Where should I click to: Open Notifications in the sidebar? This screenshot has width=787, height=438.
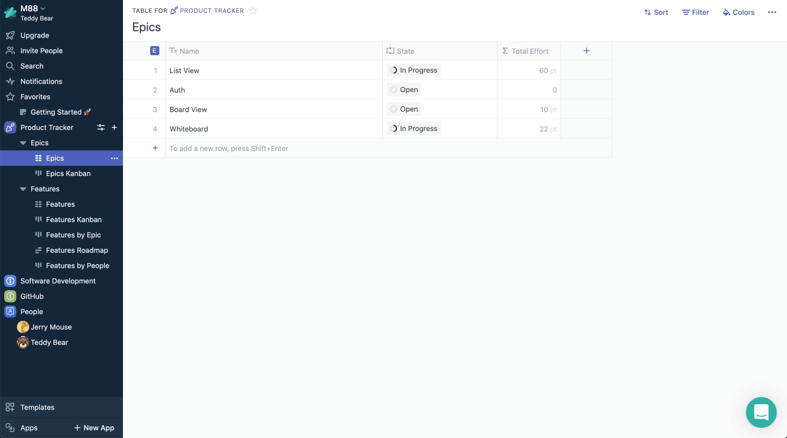[41, 81]
